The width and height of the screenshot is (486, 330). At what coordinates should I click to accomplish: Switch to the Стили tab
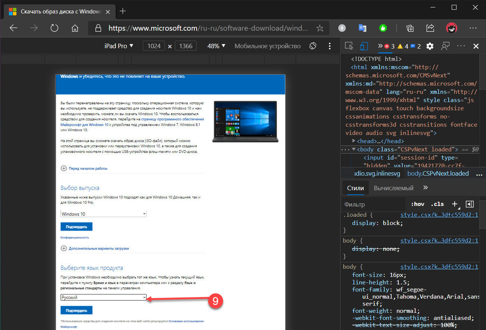355,188
